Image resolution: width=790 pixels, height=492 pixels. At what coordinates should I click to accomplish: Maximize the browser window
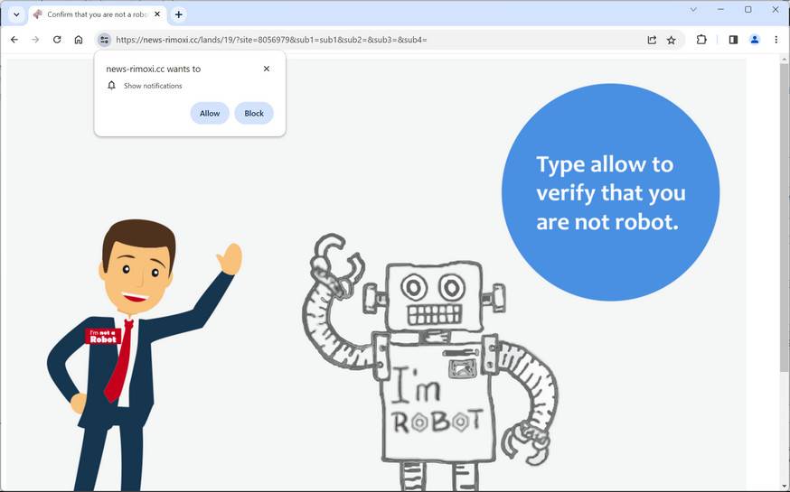pyautogui.click(x=748, y=10)
